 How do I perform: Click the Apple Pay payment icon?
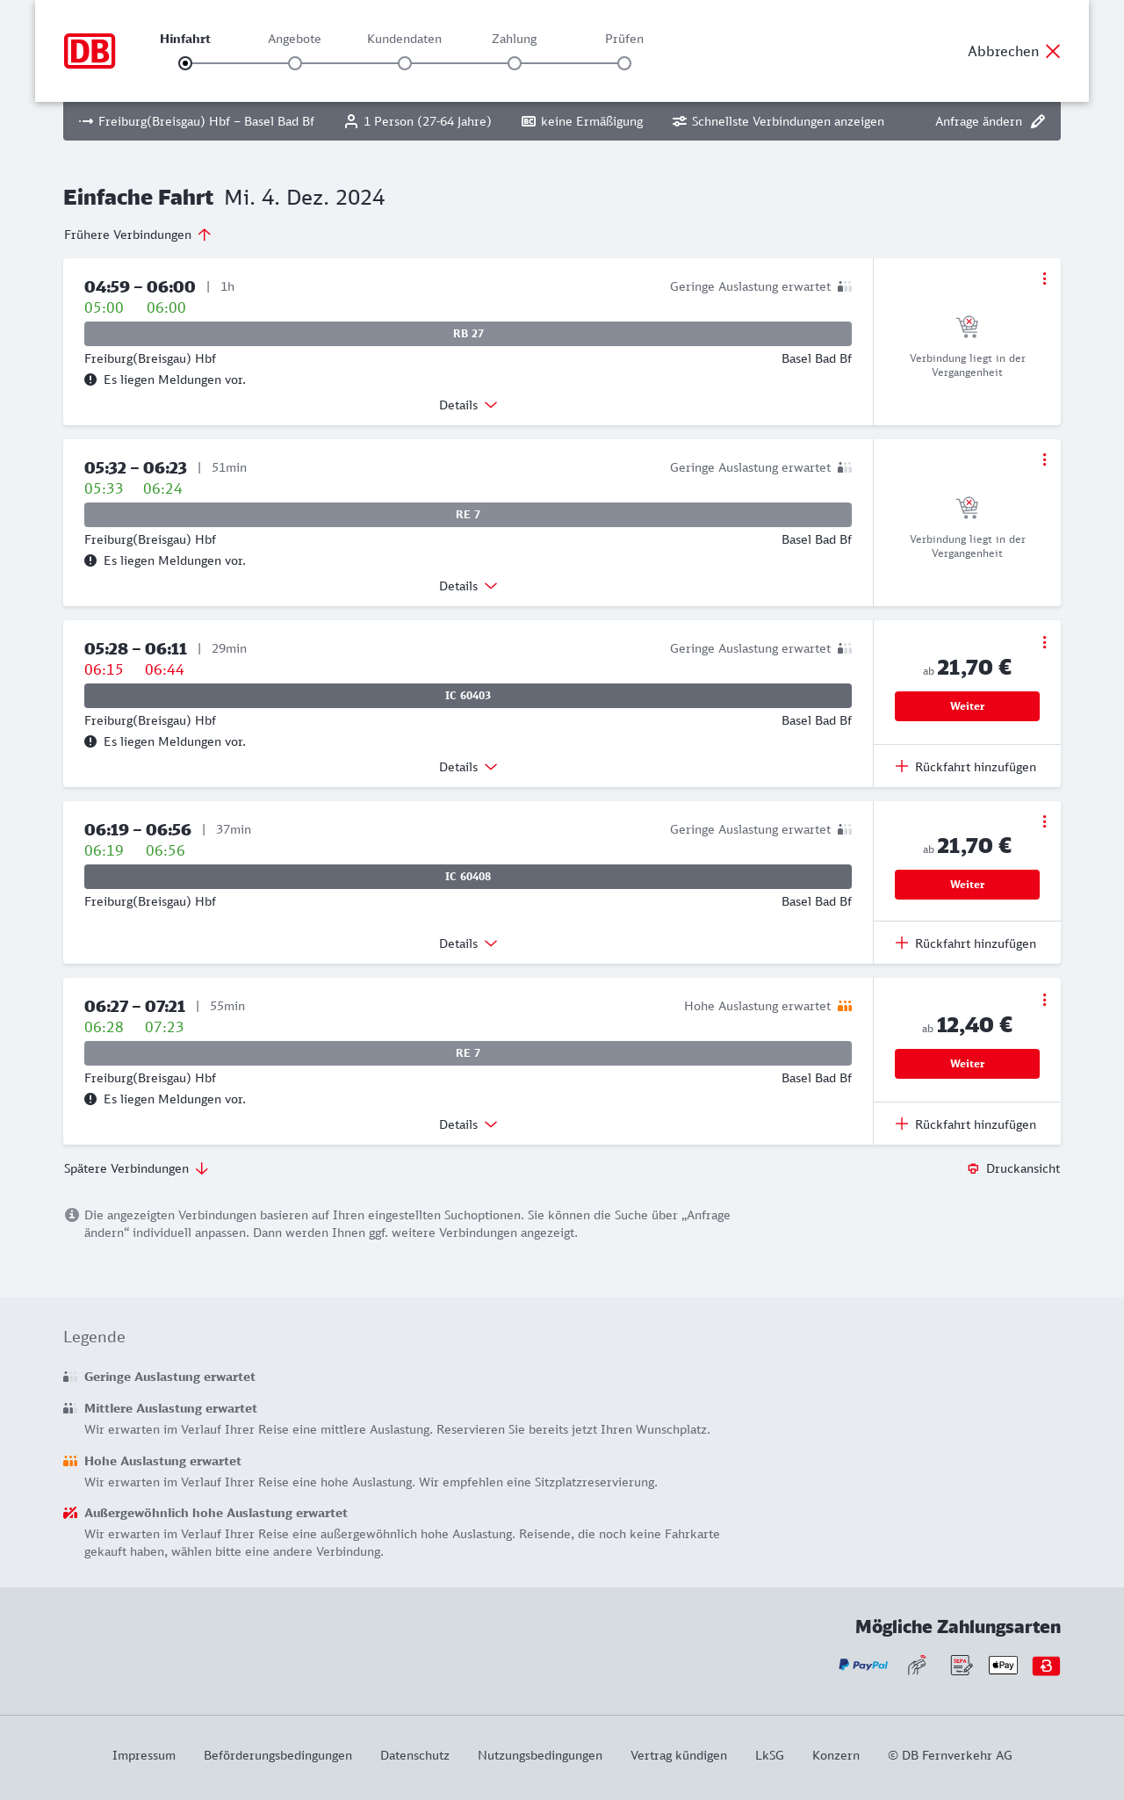1003,1665
